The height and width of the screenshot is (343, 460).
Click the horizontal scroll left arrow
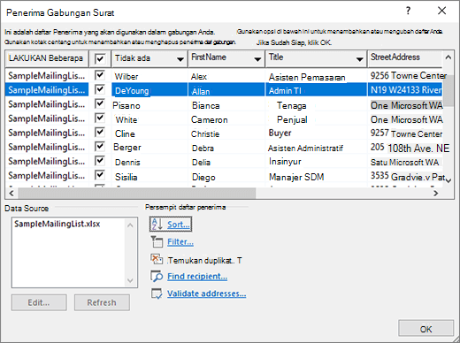(11, 193)
